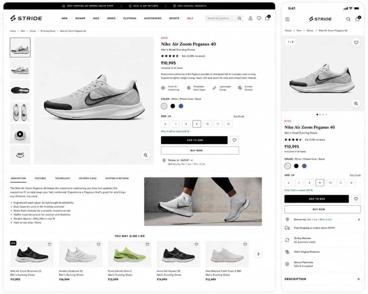Wishlist the Puma Deviate Nitro 2 card
The image size is (368, 294).
coord(147,244)
